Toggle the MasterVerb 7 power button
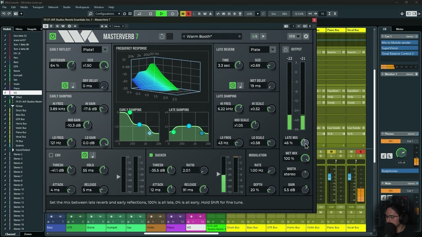 point(52,37)
